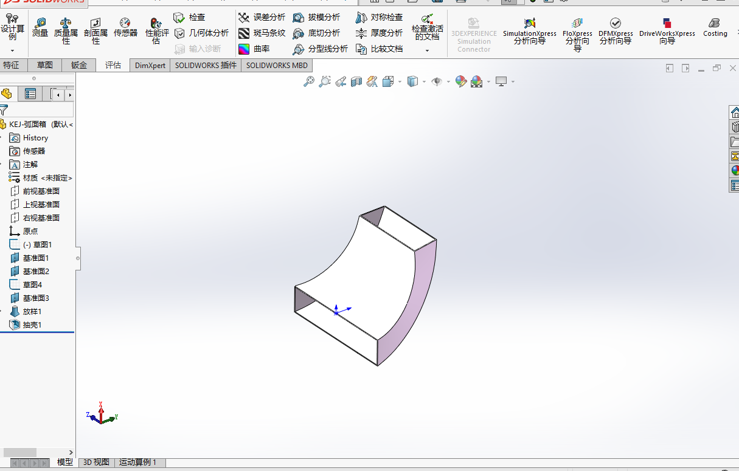Screen dimensions: 739x471
Task: Toggle 曲率 curvature display
Action: click(x=254, y=49)
